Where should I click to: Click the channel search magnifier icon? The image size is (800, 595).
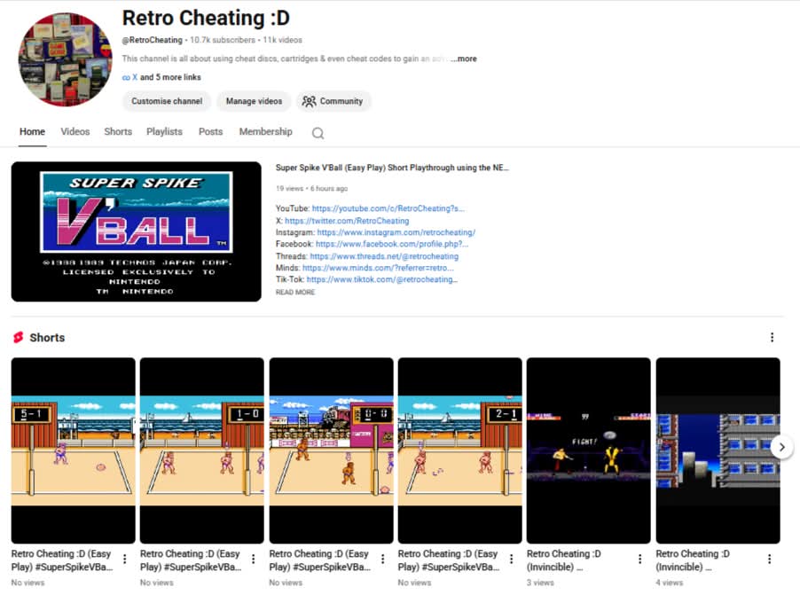coord(318,133)
